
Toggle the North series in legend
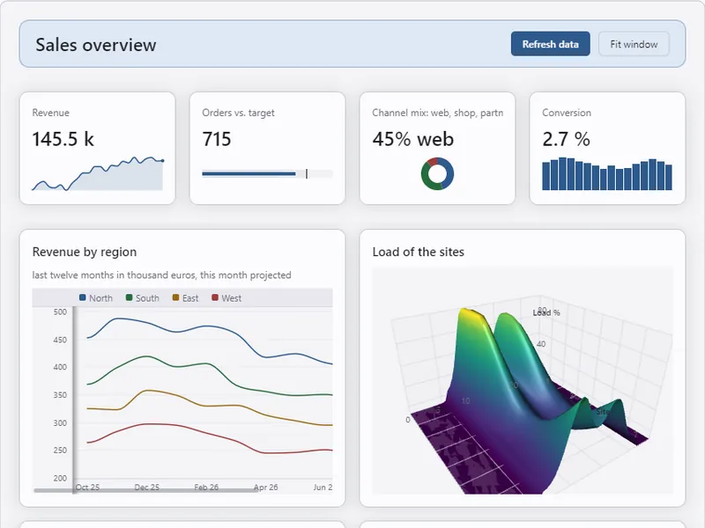click(x=96, y=298)
